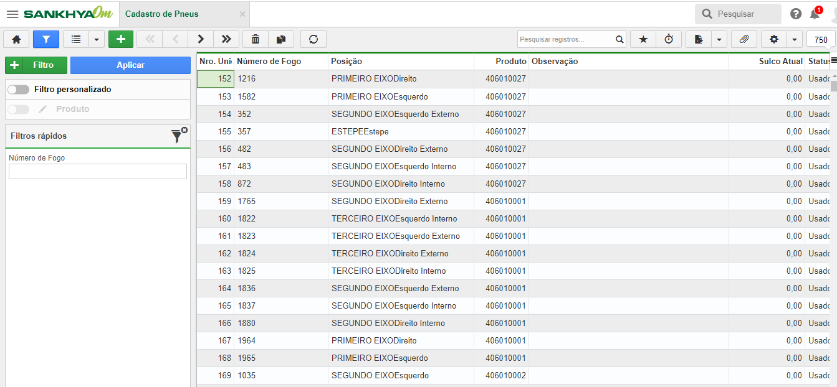Open the hamburger main menu
Screen dimensions: 837x387
click(12, 14)
